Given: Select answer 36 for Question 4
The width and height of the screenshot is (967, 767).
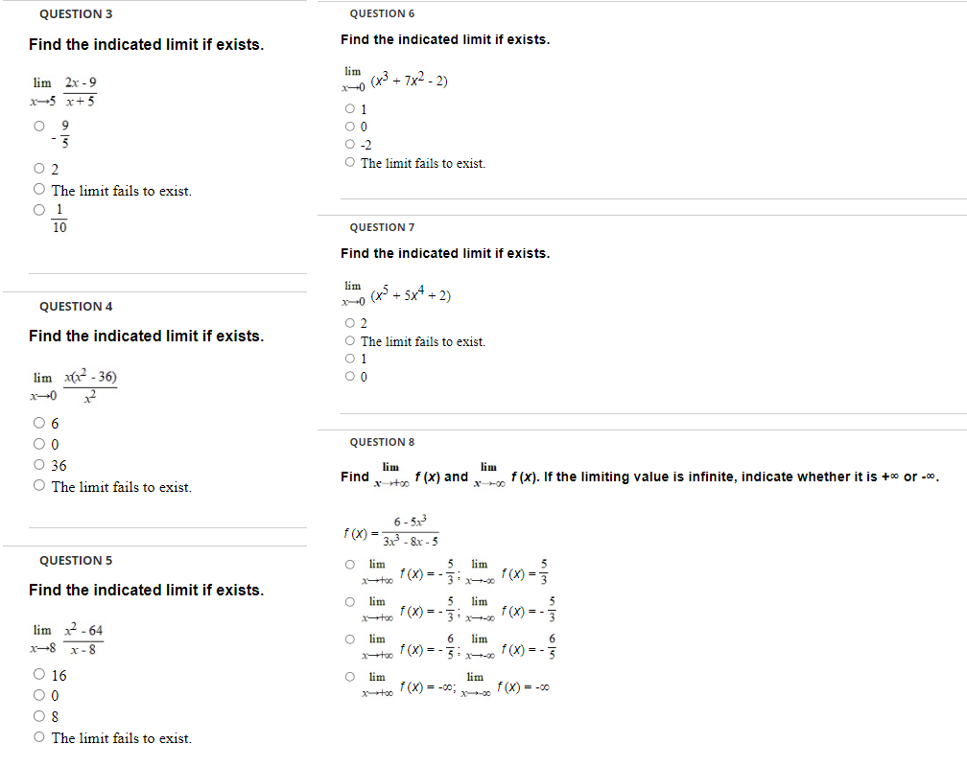Looking at the screenshot, I should 38,465.
